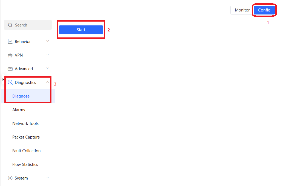This screenshot has width=286, height=188.
Task: Click the Diagnostics magnifier icon
Action: 10,83
